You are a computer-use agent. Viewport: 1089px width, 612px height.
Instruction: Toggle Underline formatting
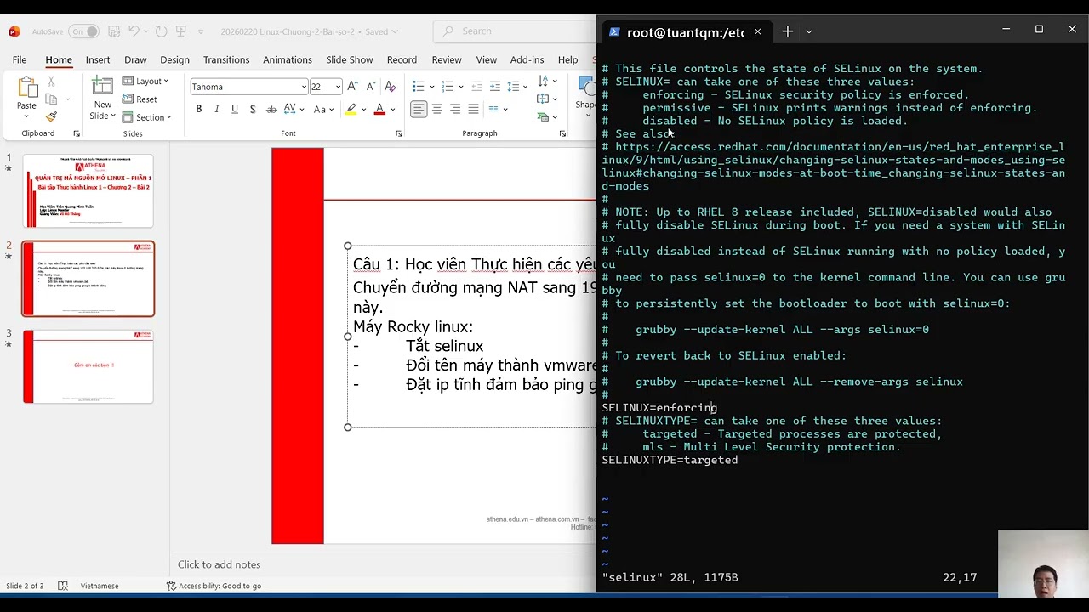(x=234, y=109)
